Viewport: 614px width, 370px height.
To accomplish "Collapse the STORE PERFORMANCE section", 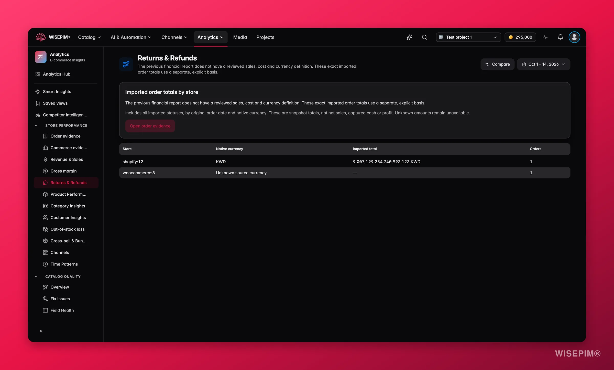I will (36, 125).
